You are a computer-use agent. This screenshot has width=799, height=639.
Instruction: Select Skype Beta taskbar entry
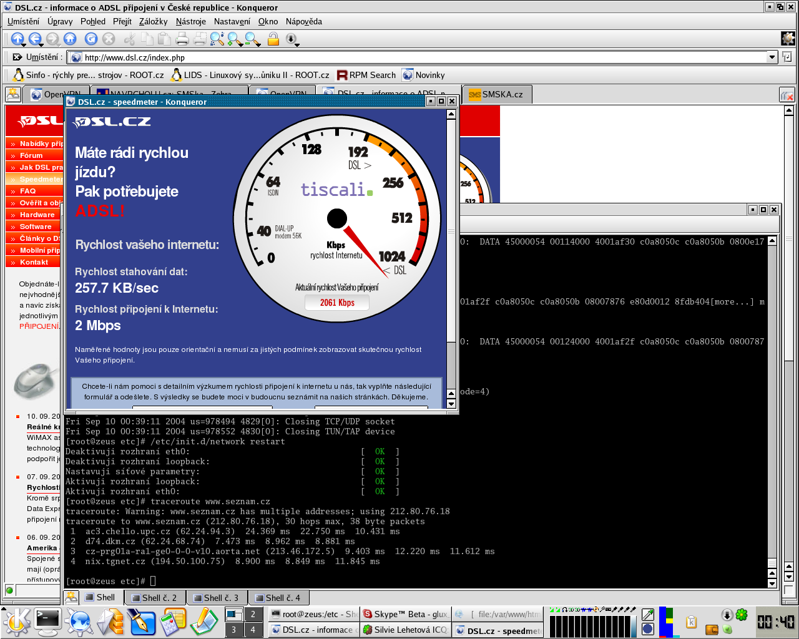pyautogui.click(x=405, y=614)
